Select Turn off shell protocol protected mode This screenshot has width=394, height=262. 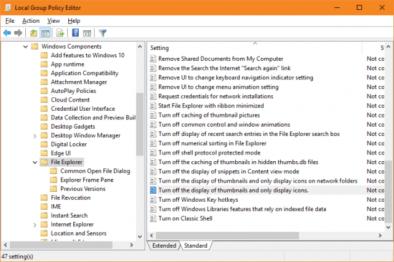coord(209,153)
